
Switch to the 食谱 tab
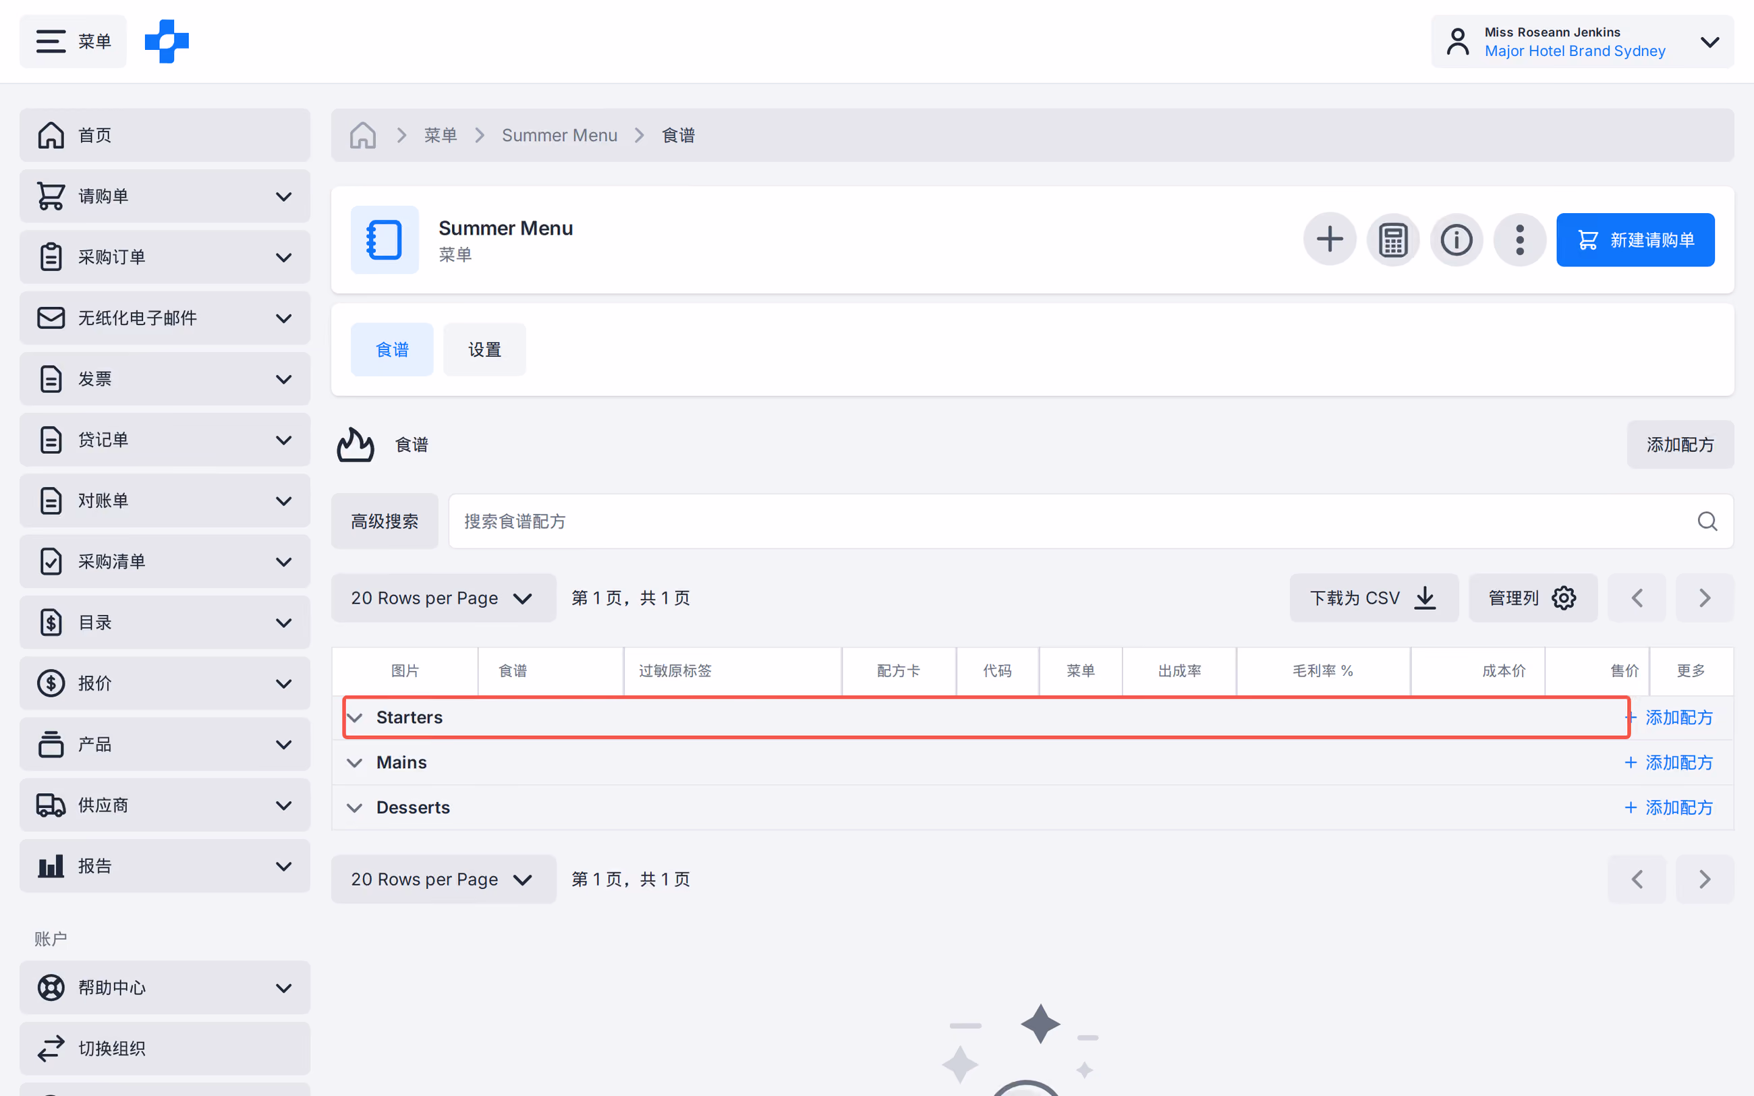coord(392,349)
